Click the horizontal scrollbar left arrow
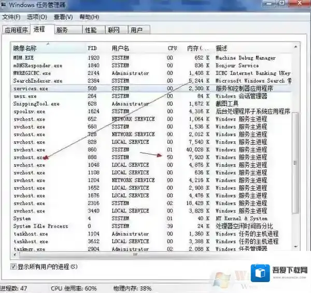The width and height of the screenshot is (311, 293). tap(15, 255)
